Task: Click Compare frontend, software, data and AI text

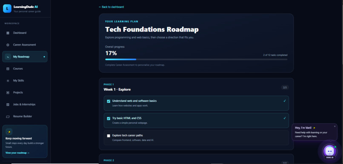Action: [133, 140]
